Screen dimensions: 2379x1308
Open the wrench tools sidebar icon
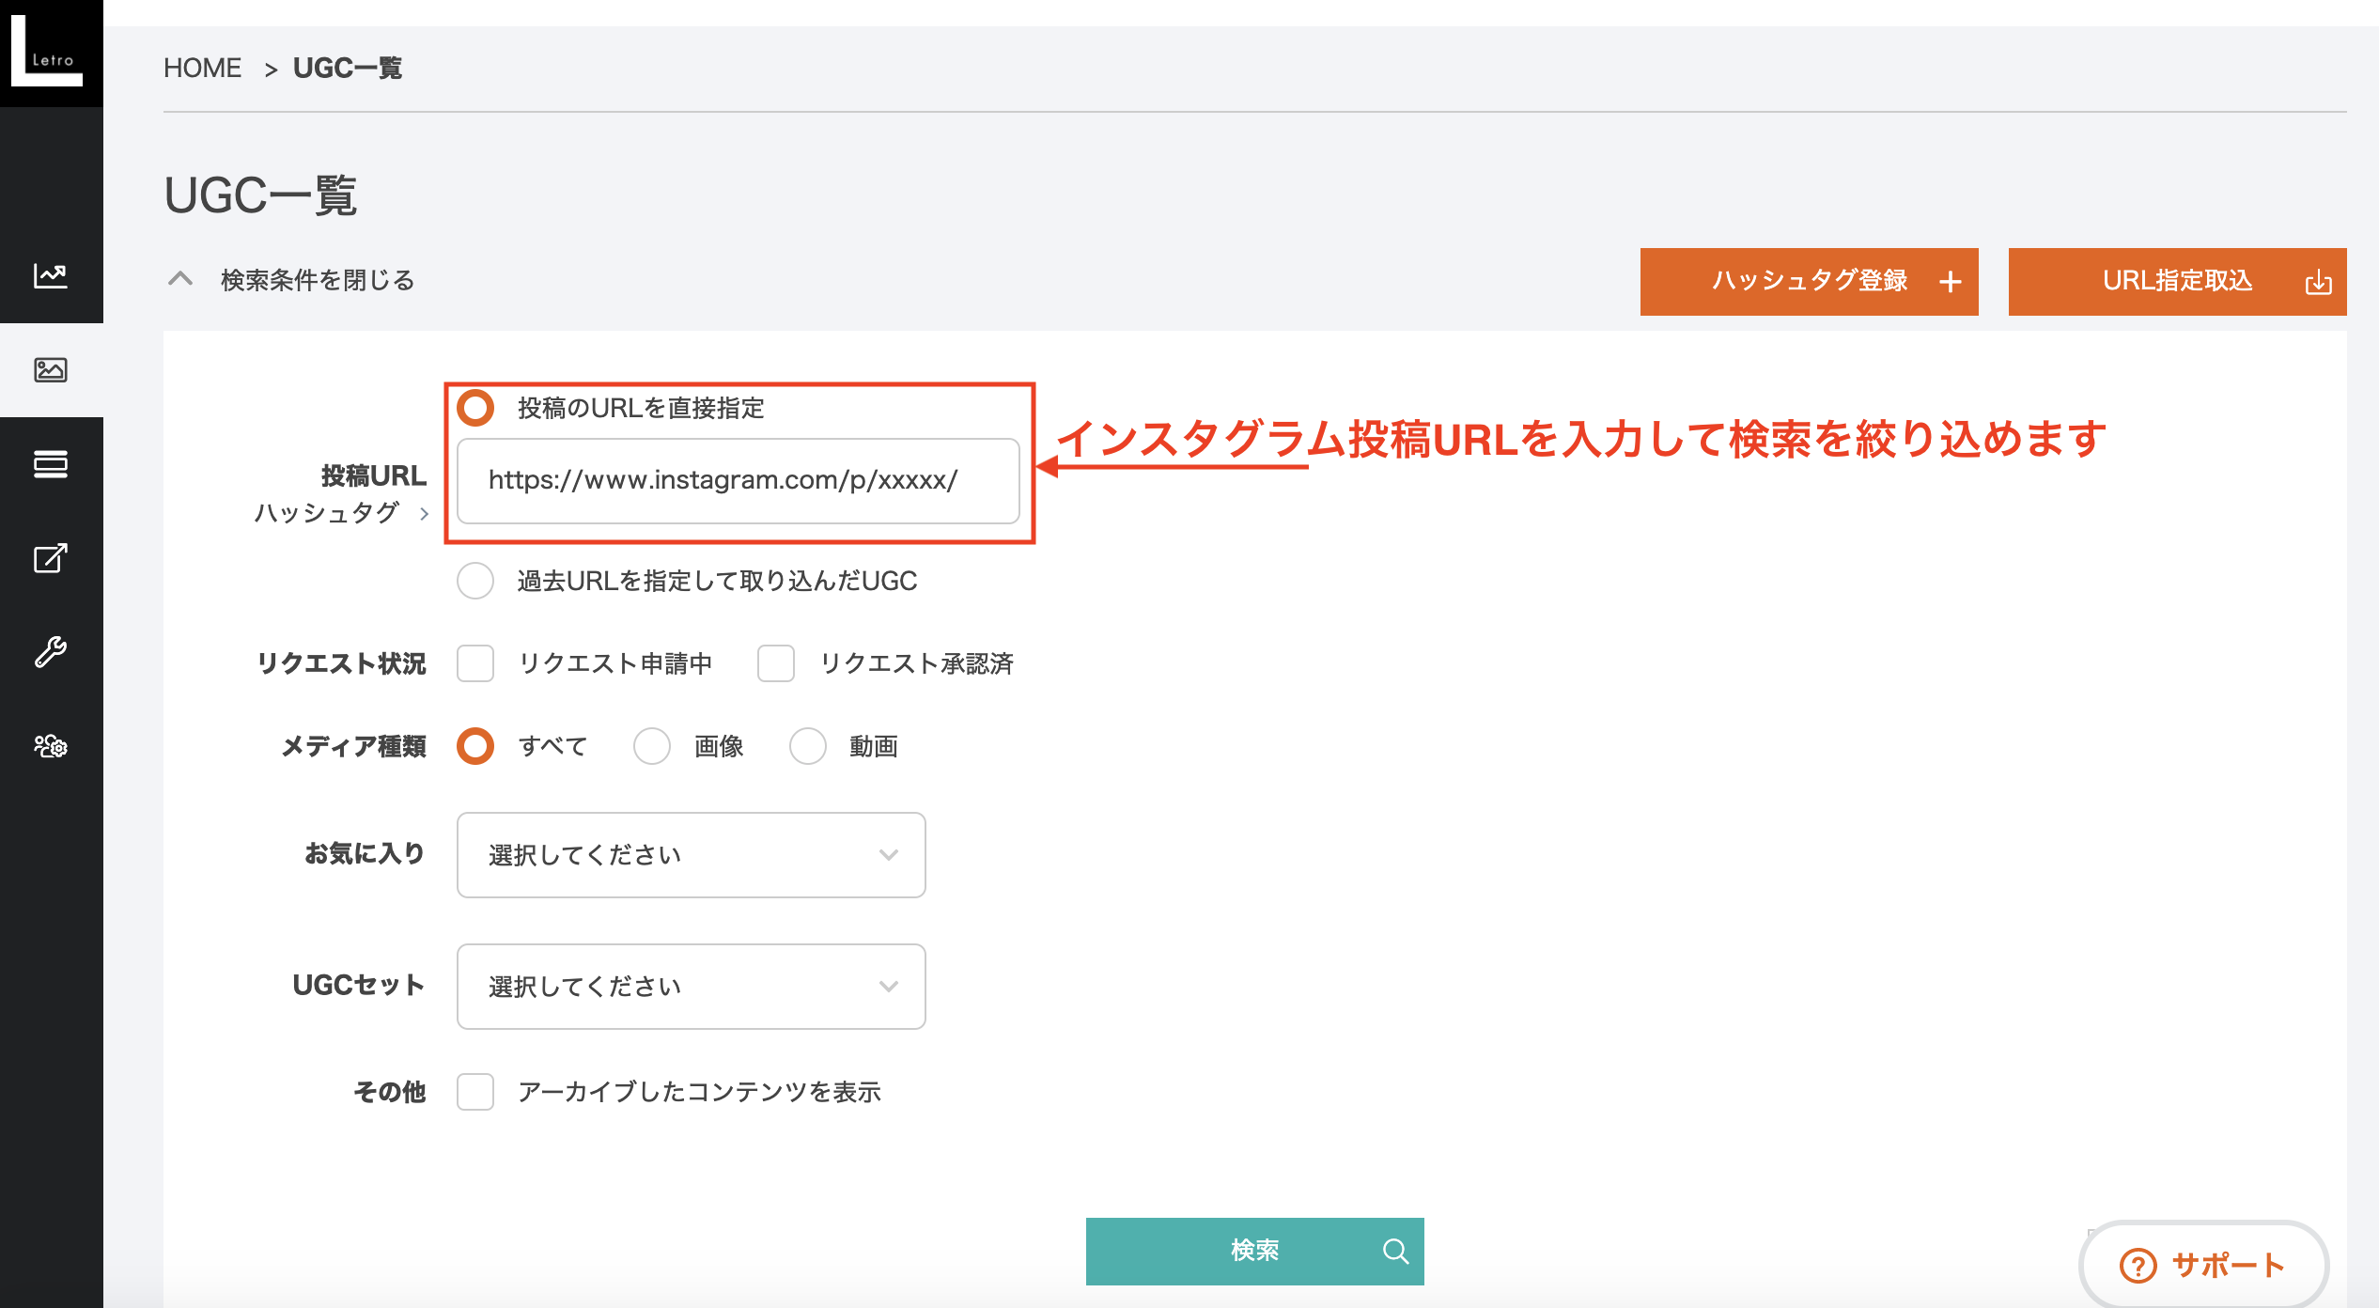pos(51,652)
